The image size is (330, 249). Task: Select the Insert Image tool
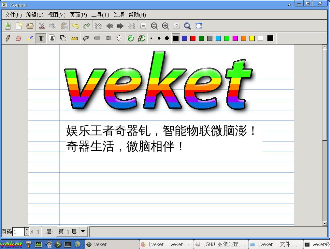tap(52, 38)
